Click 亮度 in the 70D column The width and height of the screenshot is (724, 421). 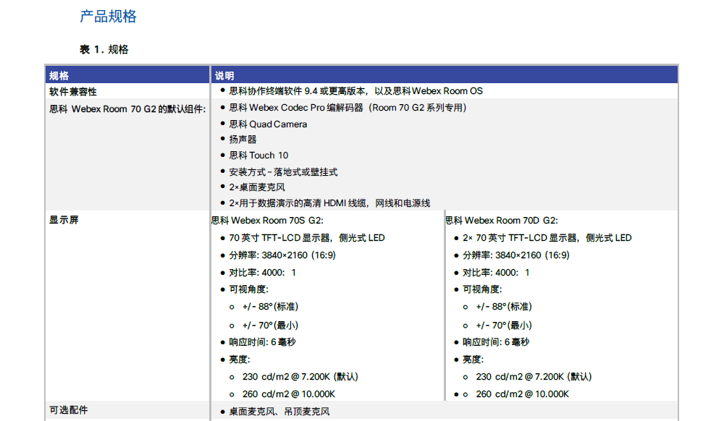473,360
